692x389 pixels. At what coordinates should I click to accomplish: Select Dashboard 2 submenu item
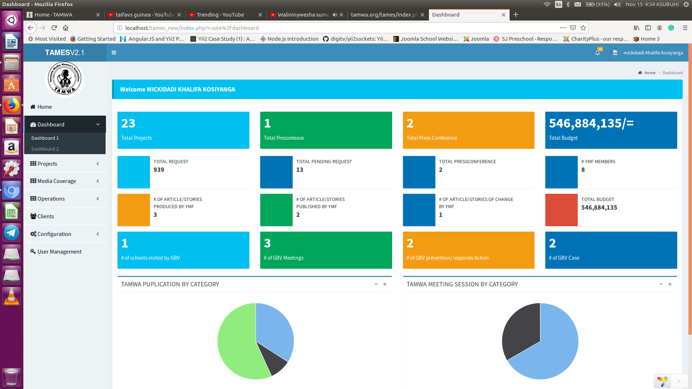(45, 149)
